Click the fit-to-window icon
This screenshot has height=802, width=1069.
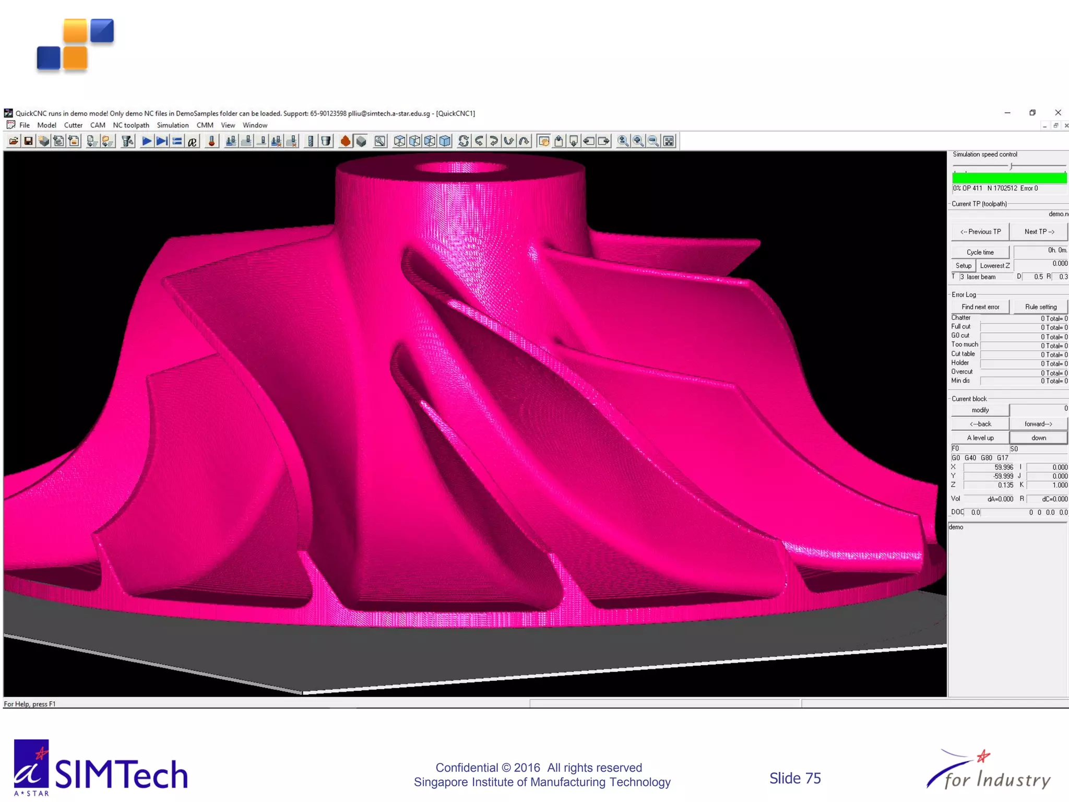pyautogui.click(x=669, y=141)
